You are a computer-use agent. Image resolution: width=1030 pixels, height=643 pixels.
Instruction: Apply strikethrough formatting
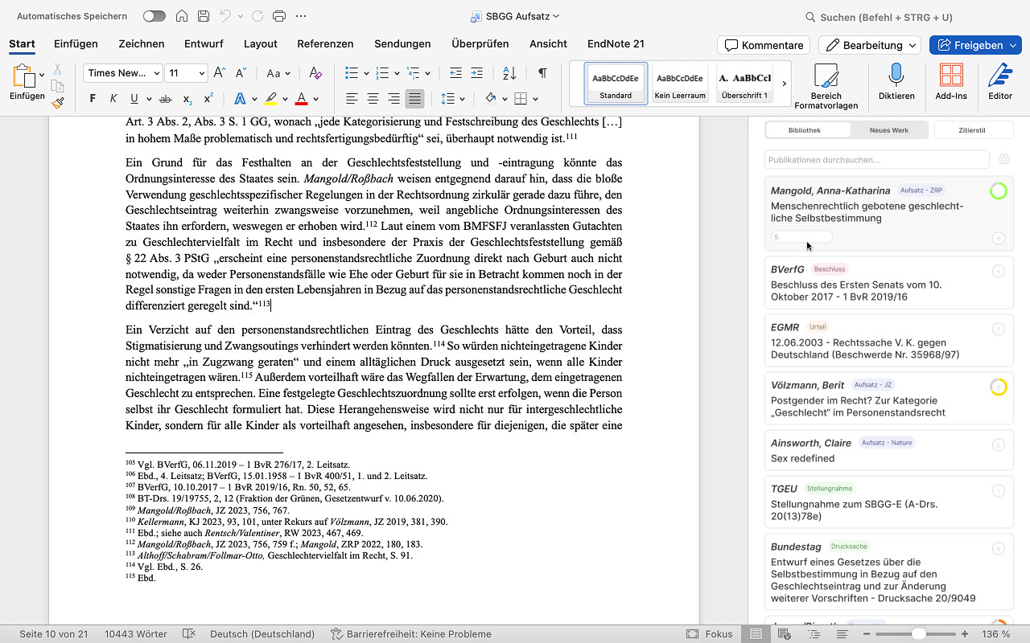click(x=165, y=99)
